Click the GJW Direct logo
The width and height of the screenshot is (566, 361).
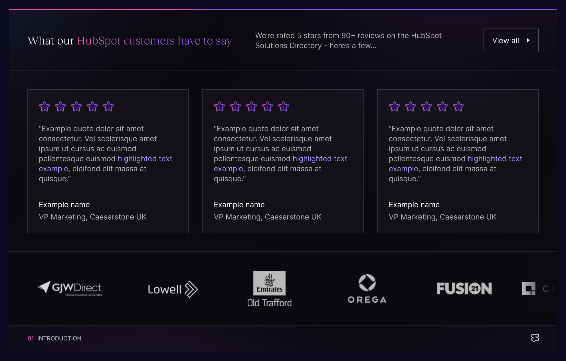70,288
